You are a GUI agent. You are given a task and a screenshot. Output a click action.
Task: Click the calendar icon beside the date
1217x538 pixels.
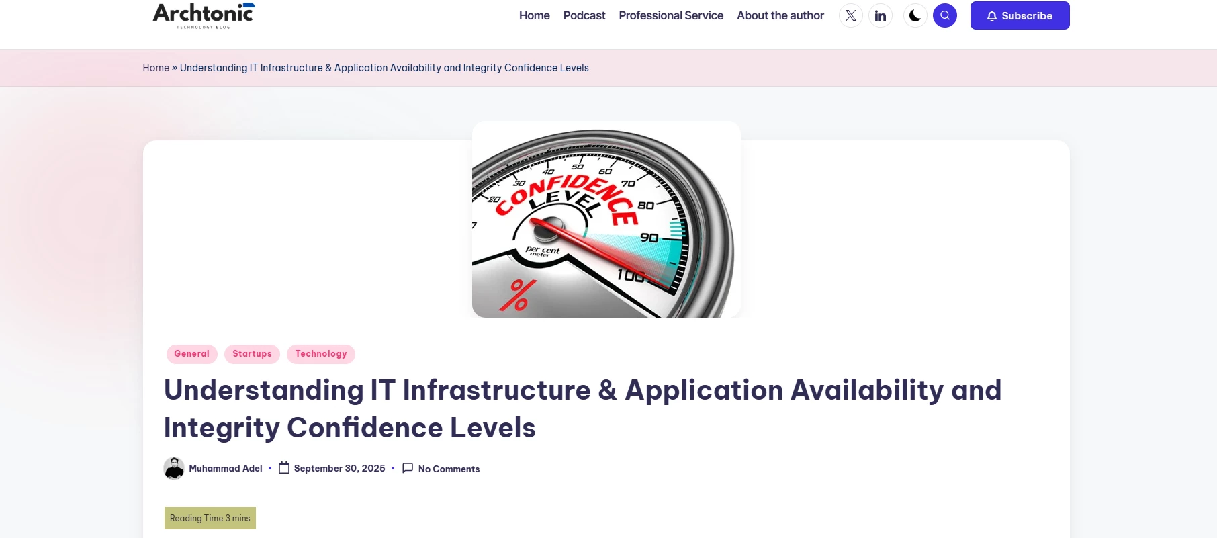(284, 468)
